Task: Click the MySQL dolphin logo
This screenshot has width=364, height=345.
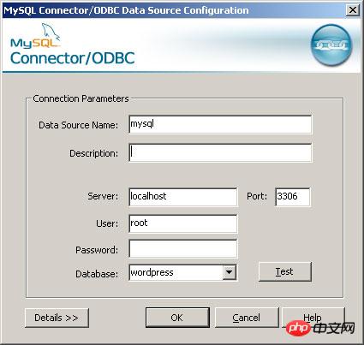Action: pyautogui.click(x=35, y=36)
